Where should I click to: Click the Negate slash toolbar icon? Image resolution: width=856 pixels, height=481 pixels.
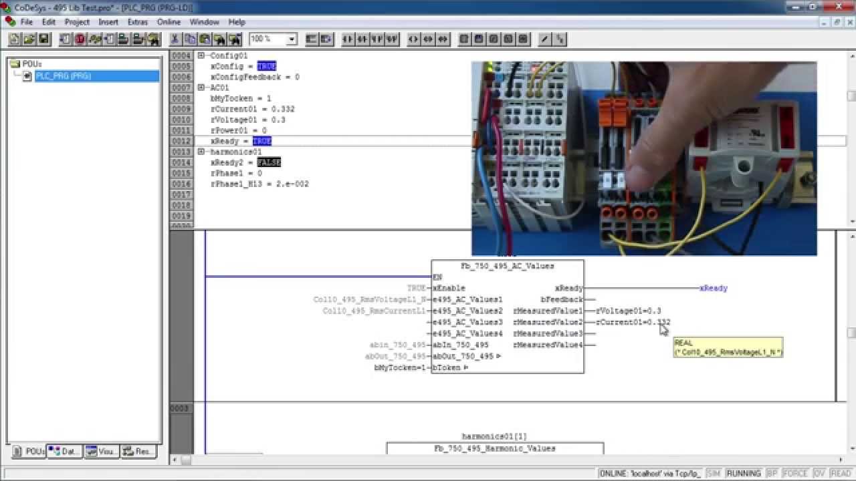click(x=544, y=39)
